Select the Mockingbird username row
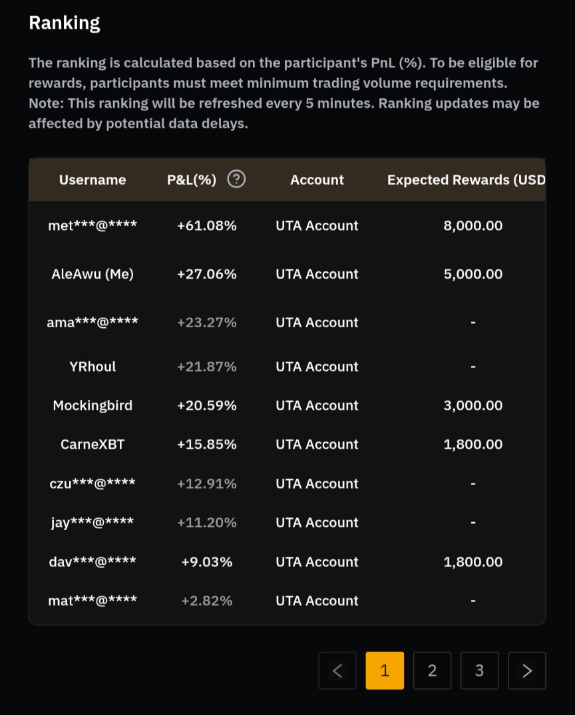The image size is (575, 715). (x=93, y=406)
